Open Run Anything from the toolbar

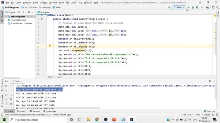213,8
